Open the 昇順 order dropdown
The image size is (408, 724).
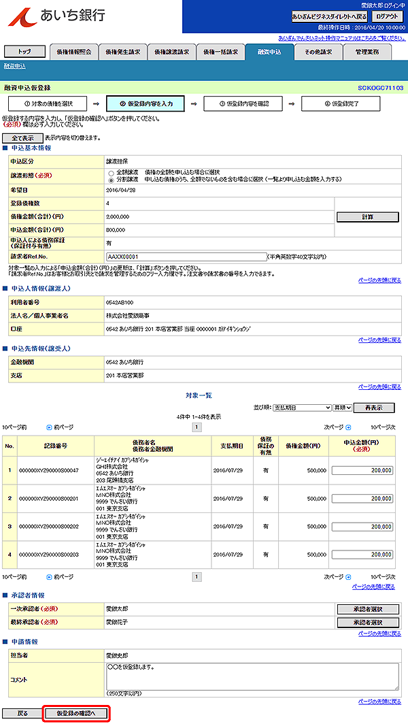pyautogui.click(x=343, y=408)
